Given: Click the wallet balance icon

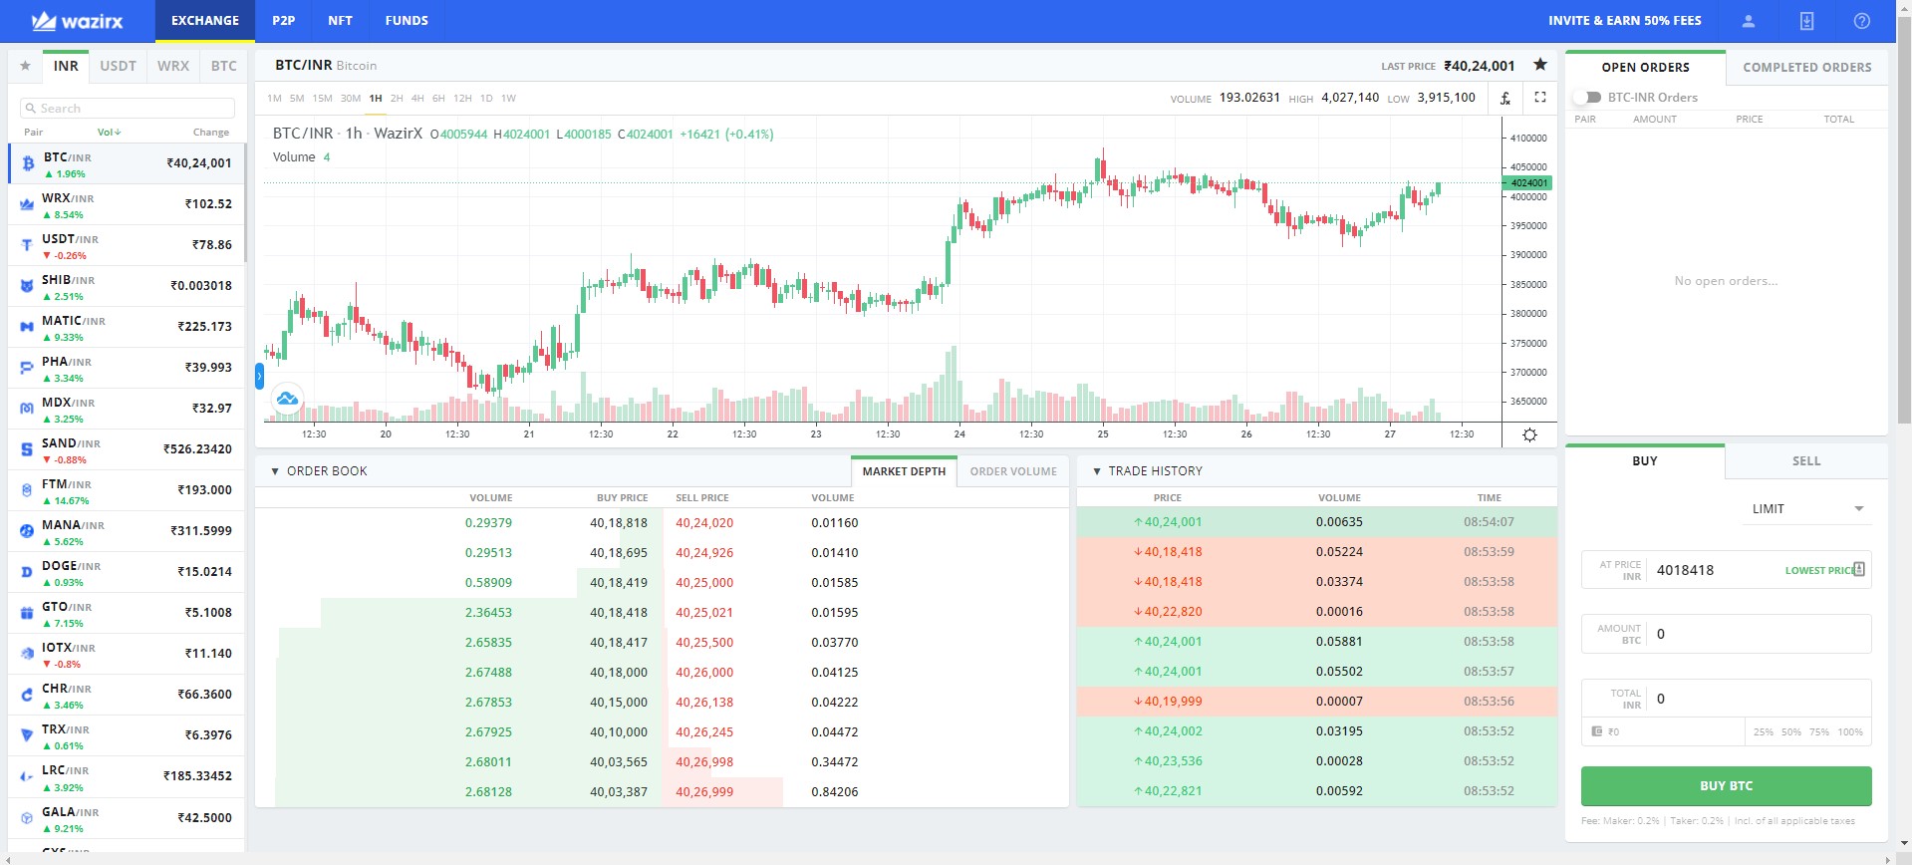Looking at the screenshot, I should coord(1597,731).
